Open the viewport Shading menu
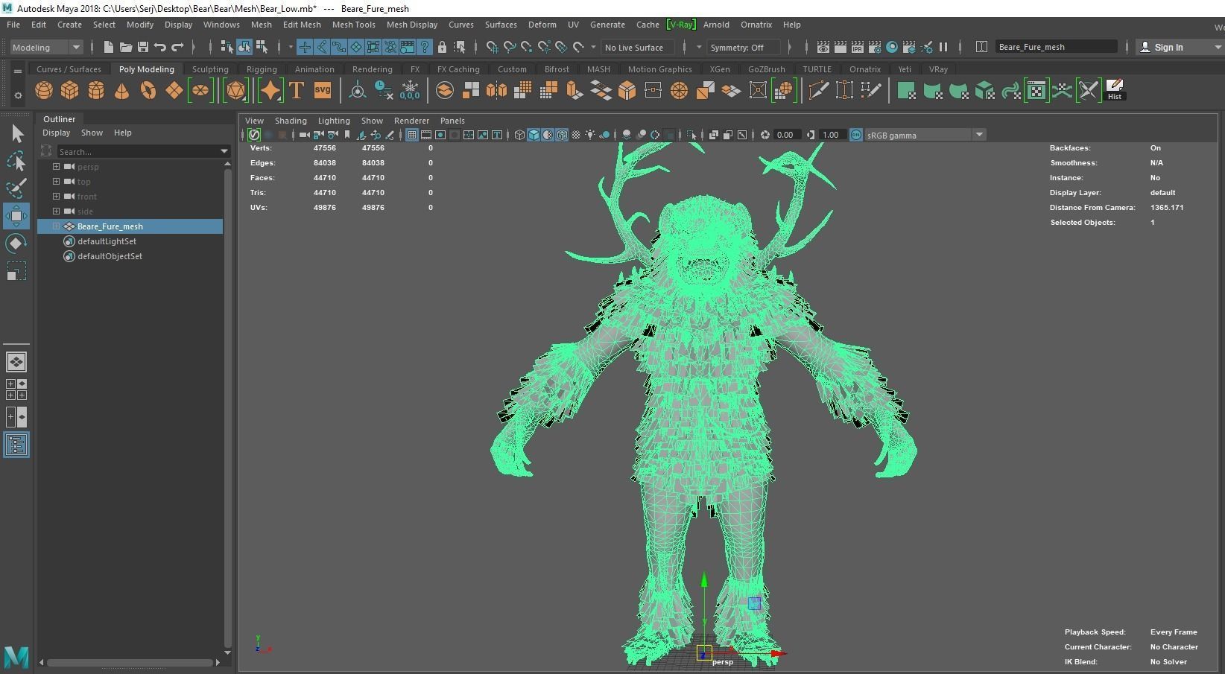Image resolution: width=1225 pixels, height=674 pixels. 291,121
